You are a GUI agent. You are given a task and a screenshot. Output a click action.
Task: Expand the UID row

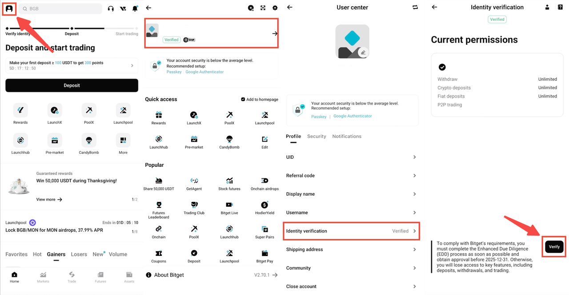point(351,157)
